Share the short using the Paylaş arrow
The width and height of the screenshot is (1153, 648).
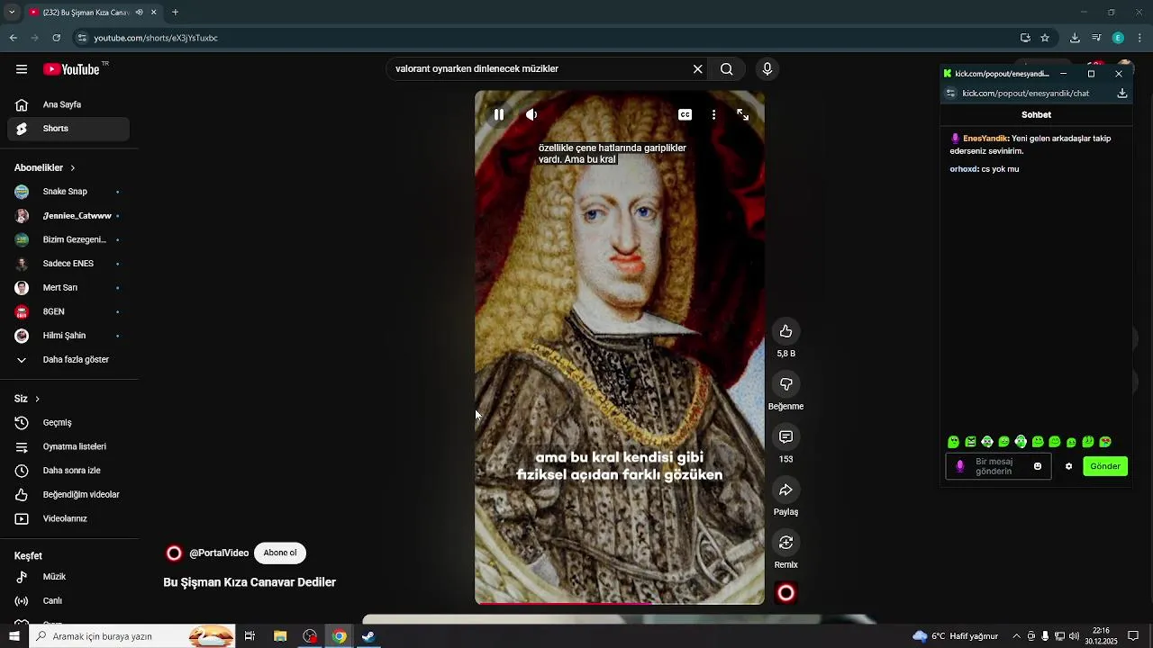pos(785,490)
